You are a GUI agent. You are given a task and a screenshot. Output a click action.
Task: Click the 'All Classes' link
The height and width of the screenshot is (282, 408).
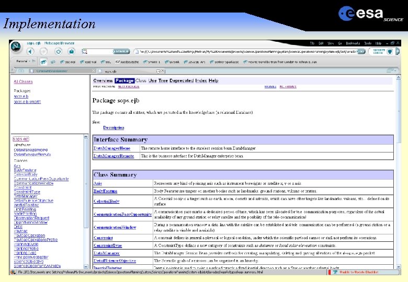coord(23,81)
